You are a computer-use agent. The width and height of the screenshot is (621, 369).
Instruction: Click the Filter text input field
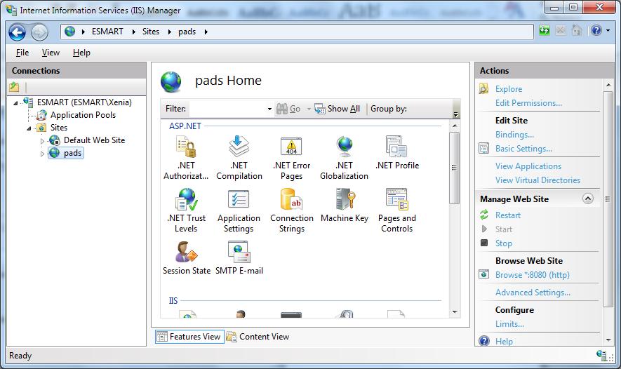(x=228, y=109)
